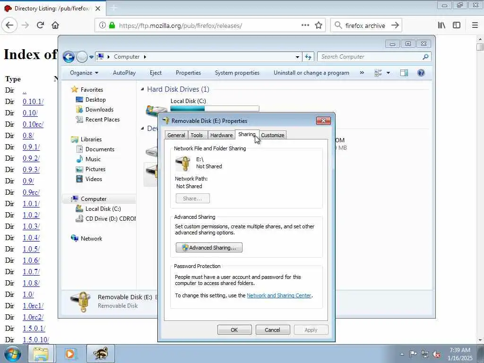Click Properties in Explorer toolbar

point(188,73)
